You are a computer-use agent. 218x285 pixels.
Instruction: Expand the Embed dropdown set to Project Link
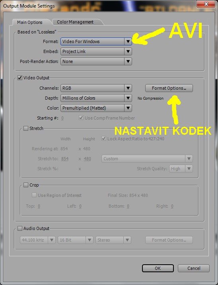[x=96, y=51]
